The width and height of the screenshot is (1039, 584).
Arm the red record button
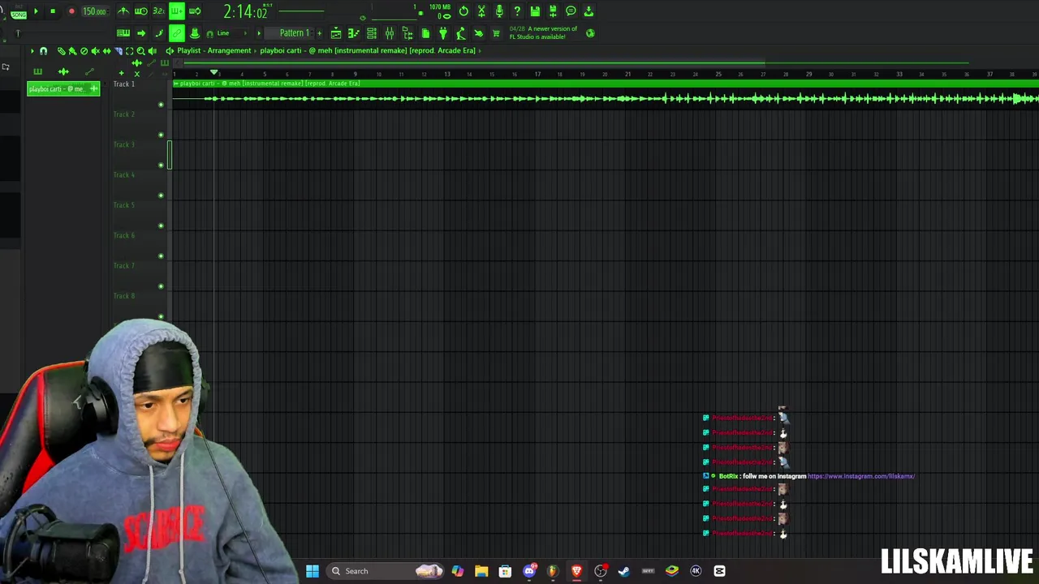[x=71, y=11]
